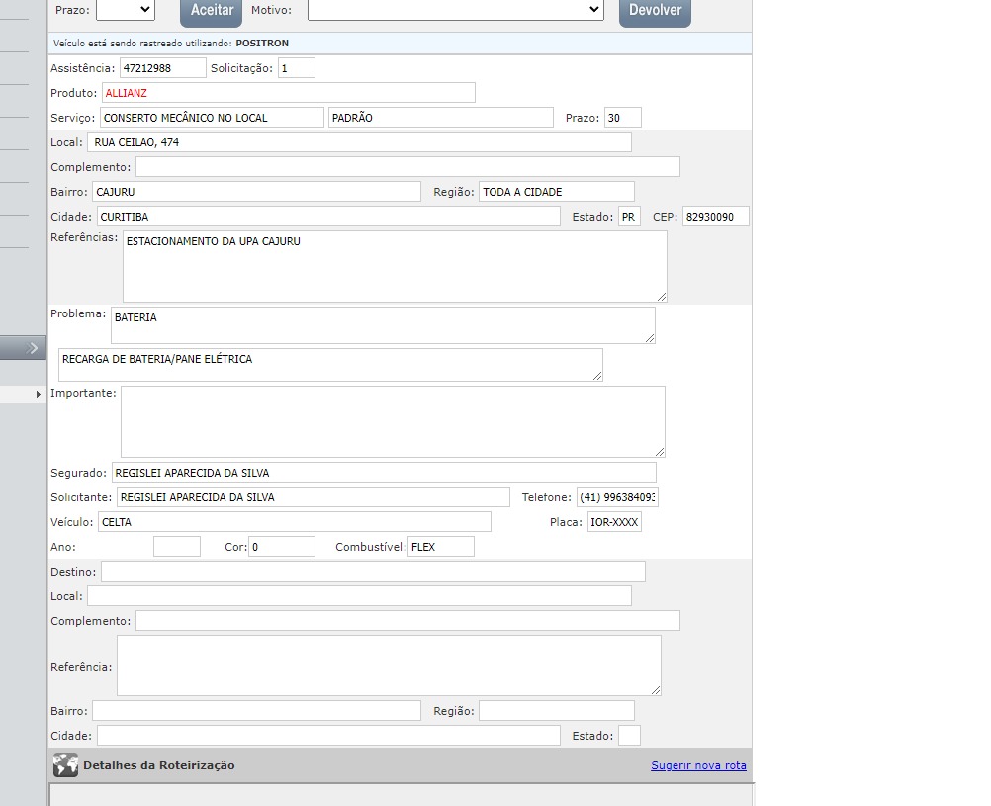The image size is (991, 806).
Task: Click the Importante text area
Action: [393, 421]
